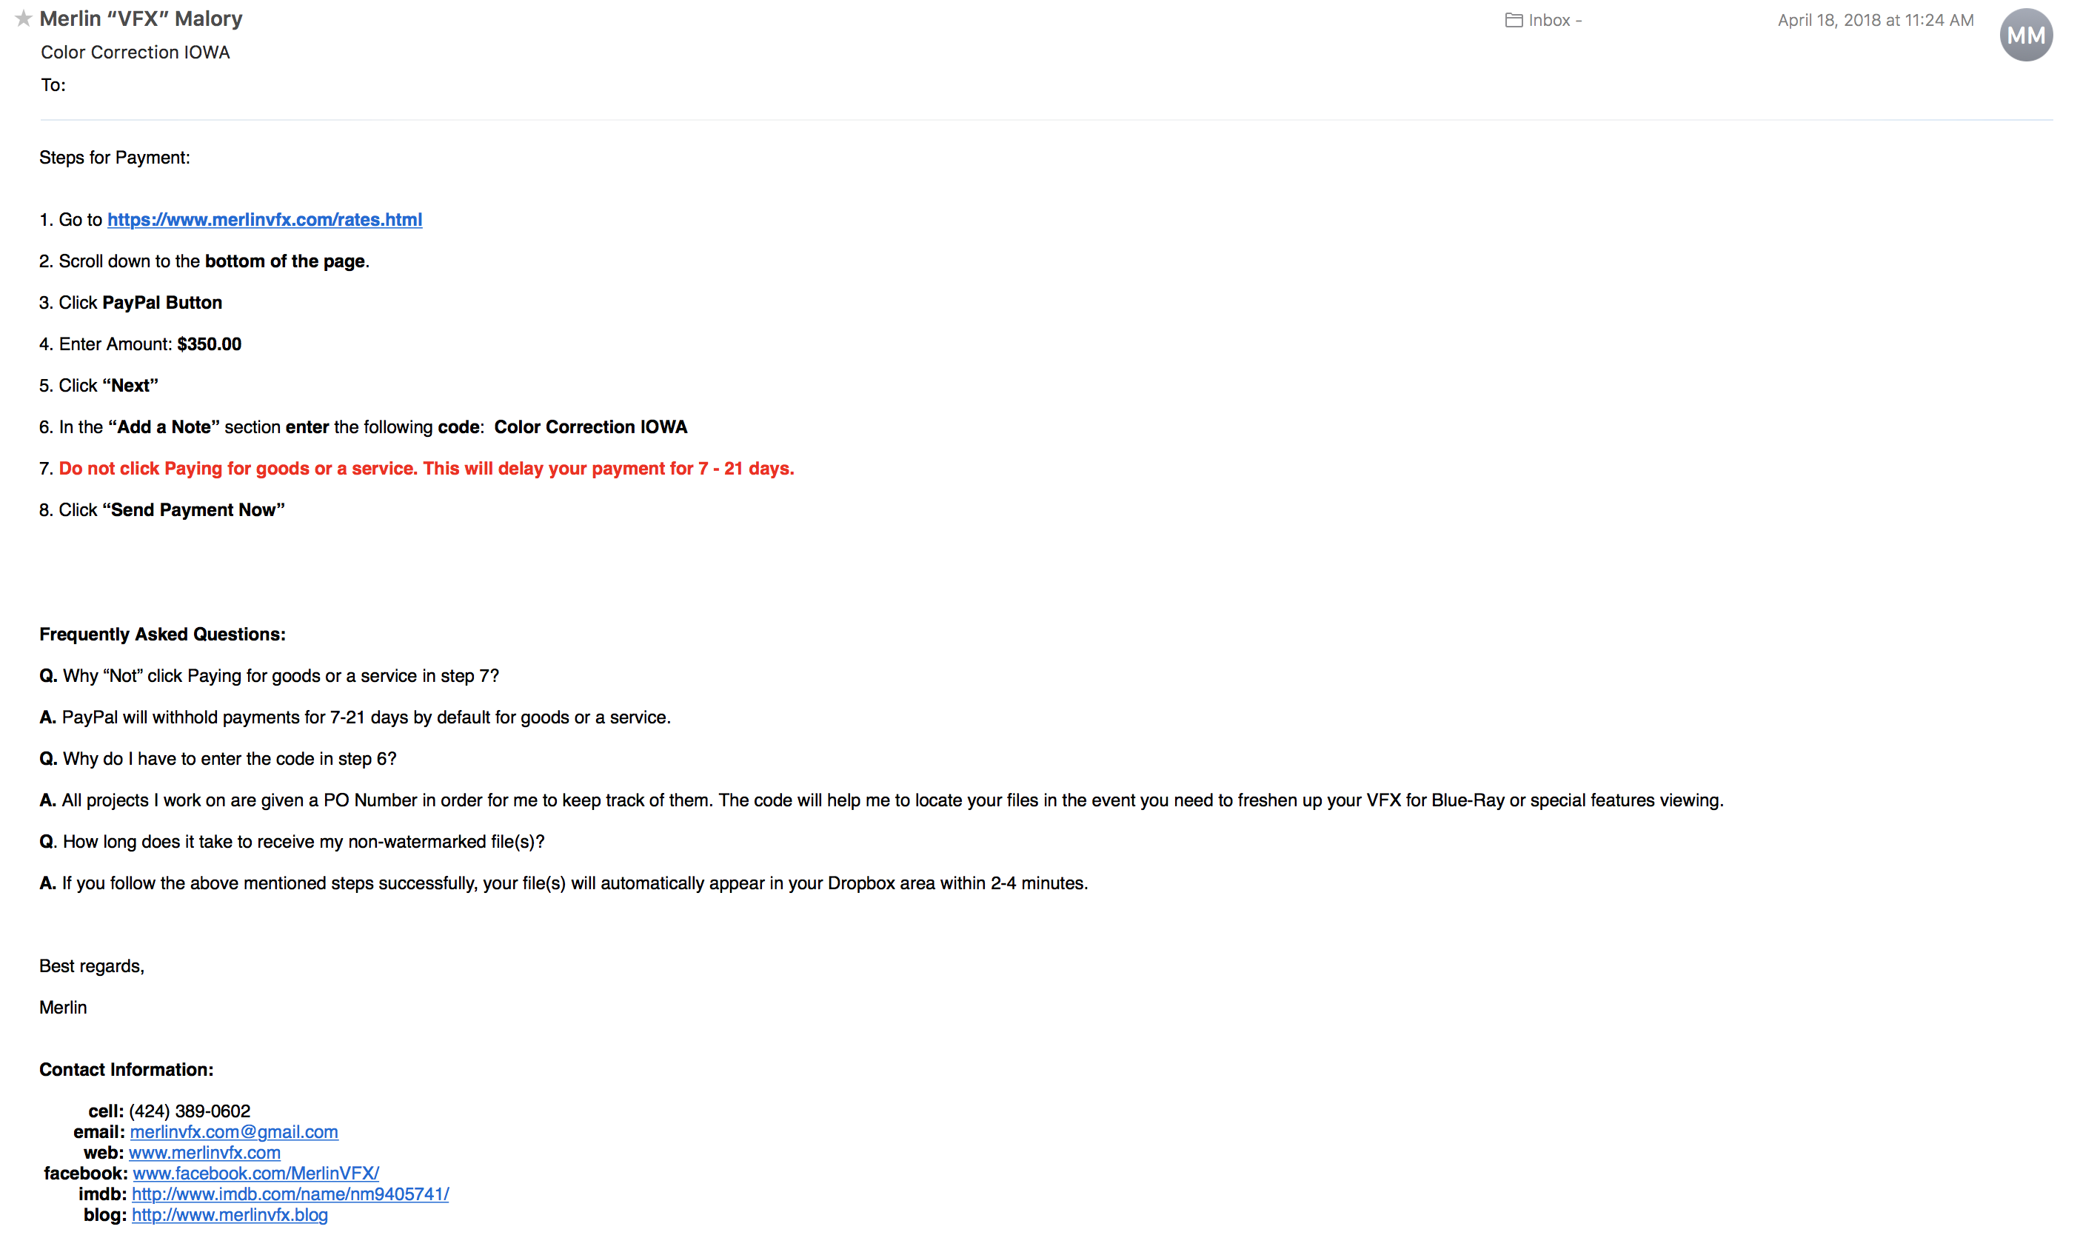Screen dimensions: 2080x1235
Task: Open the merlinvfx.blog link
Action: (230, 1215)
